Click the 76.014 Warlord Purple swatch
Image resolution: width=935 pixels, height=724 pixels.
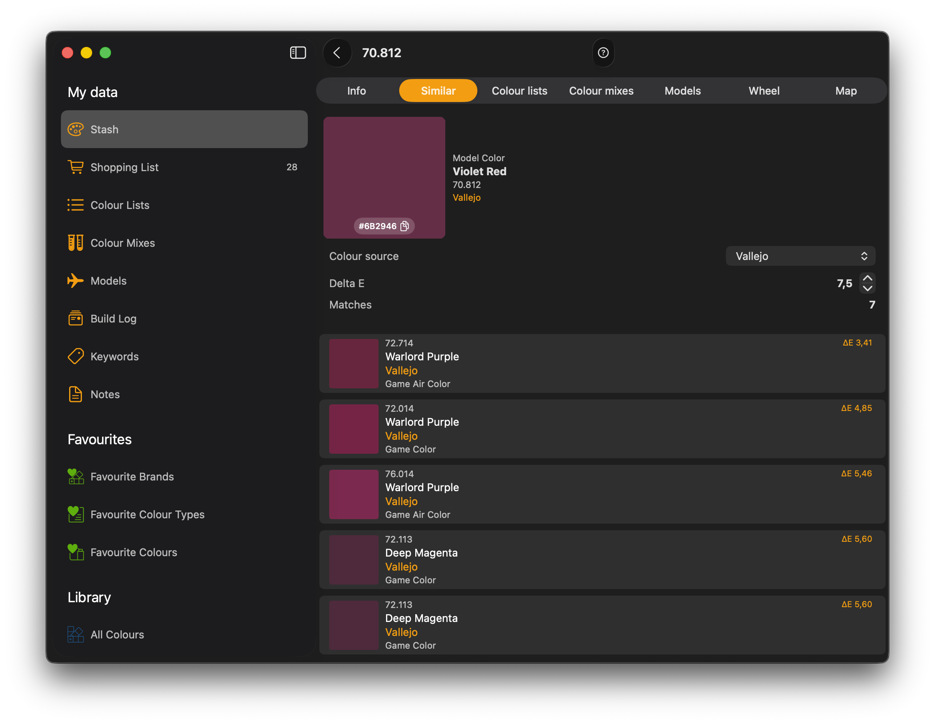coord(354,494)
